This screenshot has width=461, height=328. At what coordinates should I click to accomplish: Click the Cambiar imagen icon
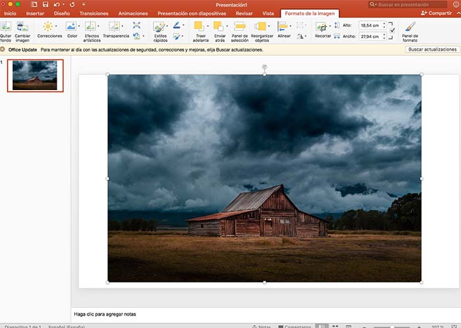pos(22,27)
